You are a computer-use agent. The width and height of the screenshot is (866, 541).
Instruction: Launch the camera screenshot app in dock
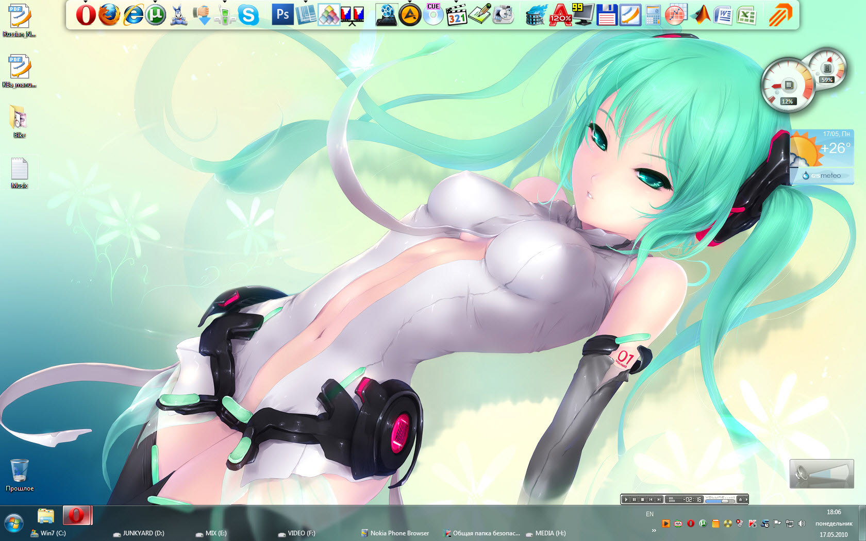503,15
